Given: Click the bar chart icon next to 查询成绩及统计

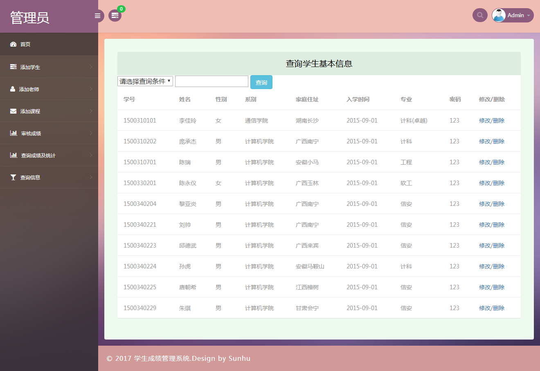Looking at the screenshot, I should point(13,155).
